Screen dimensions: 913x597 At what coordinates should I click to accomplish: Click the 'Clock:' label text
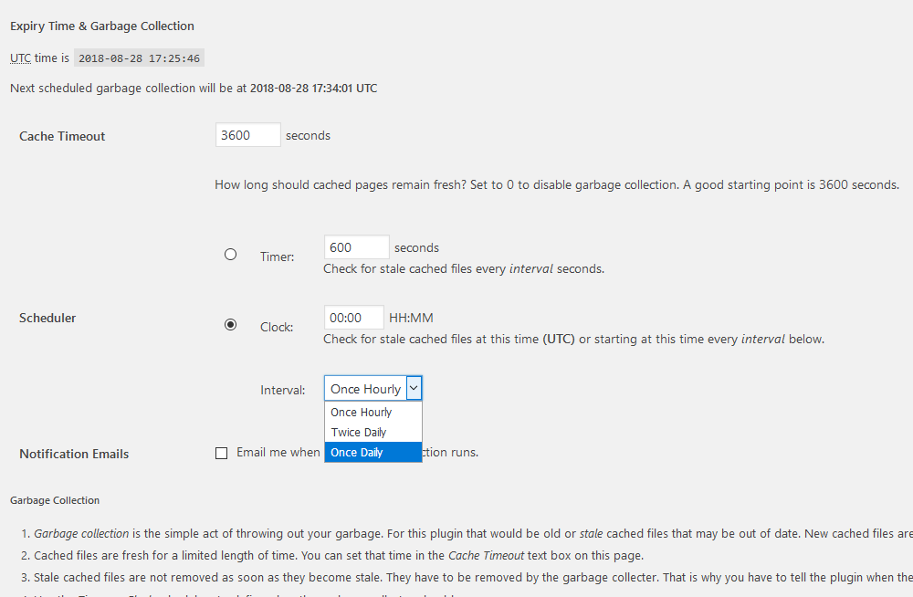point(277,327)
